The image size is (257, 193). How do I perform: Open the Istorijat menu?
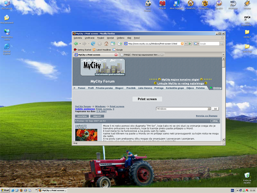[x=110, y=38]
